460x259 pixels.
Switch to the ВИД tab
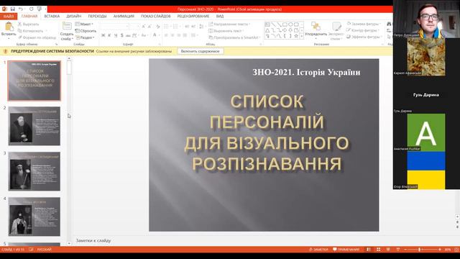(x=220, y=16)
